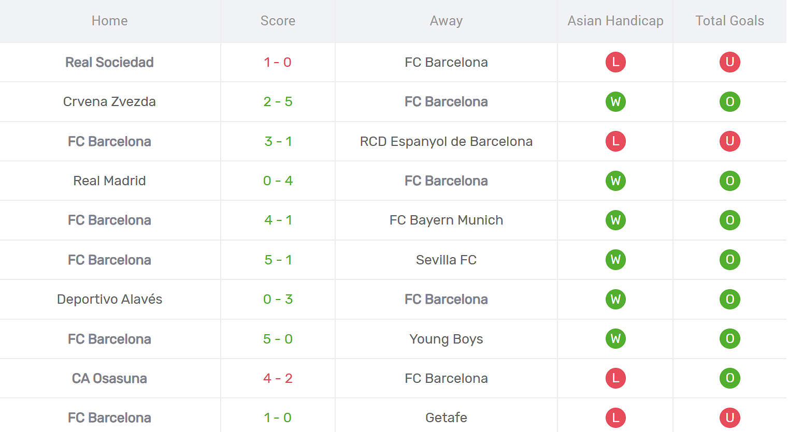This screenshot has width=788, height=432.
Task: Click the red U badge for Espanyol match
Action: [x=729, y=141]
